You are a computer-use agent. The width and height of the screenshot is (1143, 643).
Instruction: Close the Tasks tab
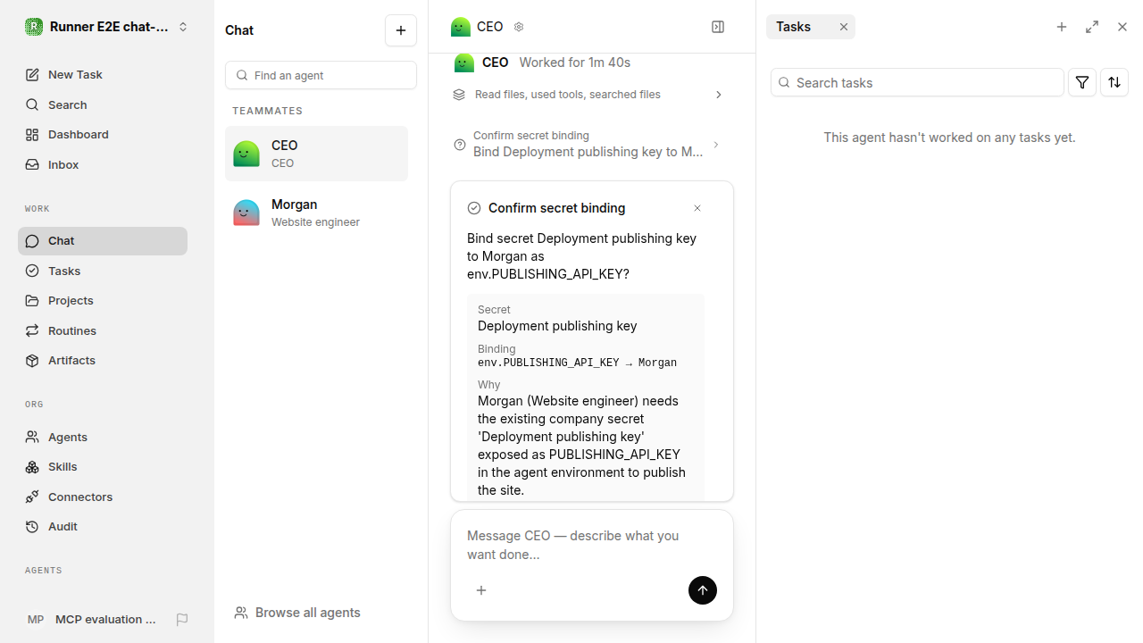(x=844, y=27)
